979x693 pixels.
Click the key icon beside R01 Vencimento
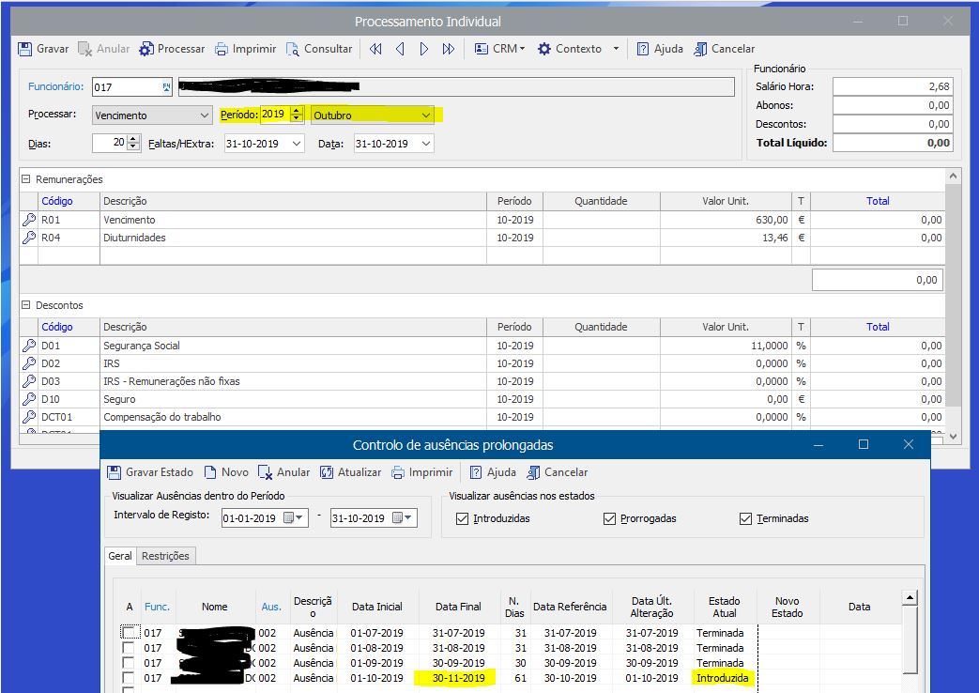pos(29,220)
